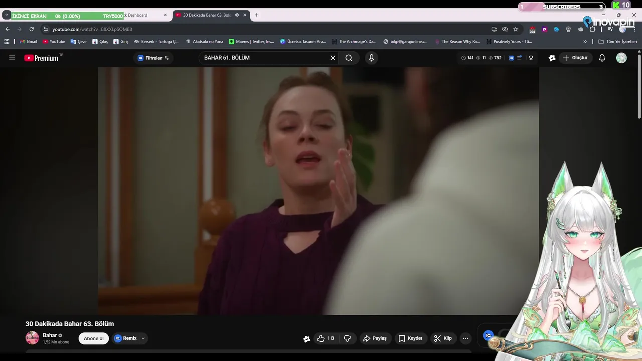Start voice search with the microphone
This screenshot has height=361, width=642.
[x=371, y=58]
